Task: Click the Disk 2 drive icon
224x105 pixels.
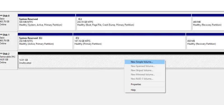Action: tap(1, 54)
